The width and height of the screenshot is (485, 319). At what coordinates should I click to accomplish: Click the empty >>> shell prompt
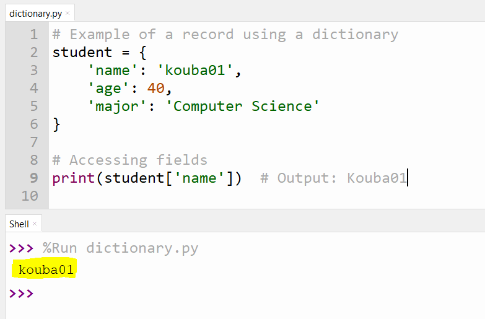[x=22, y=293]
